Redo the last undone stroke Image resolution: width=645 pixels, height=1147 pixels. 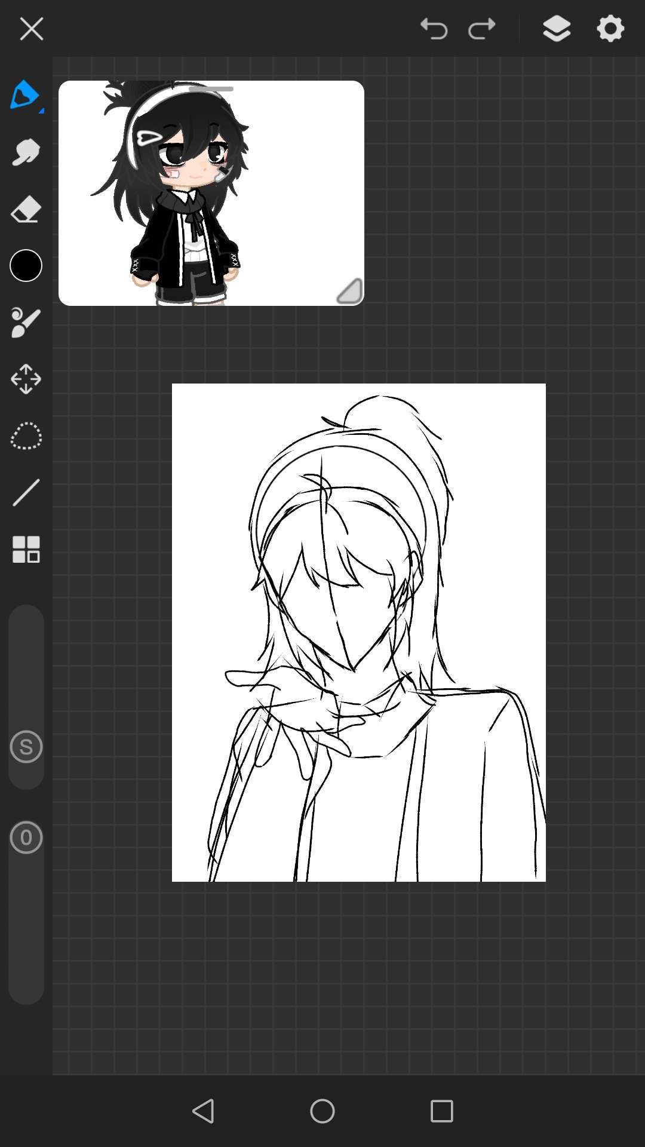(x=482, y=29)
